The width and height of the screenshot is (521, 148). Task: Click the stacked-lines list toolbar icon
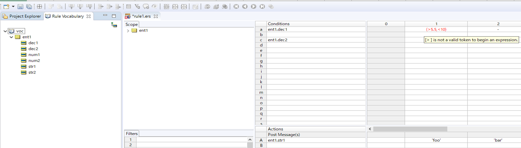tap(129, 6)
